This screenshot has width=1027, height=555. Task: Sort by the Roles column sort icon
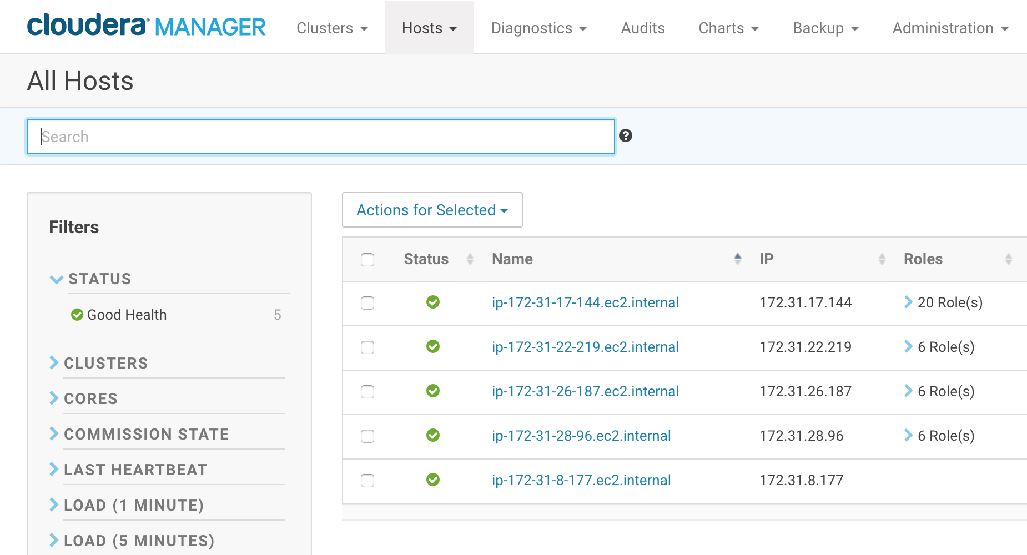pyautogui.click(x=1009, y=258)
